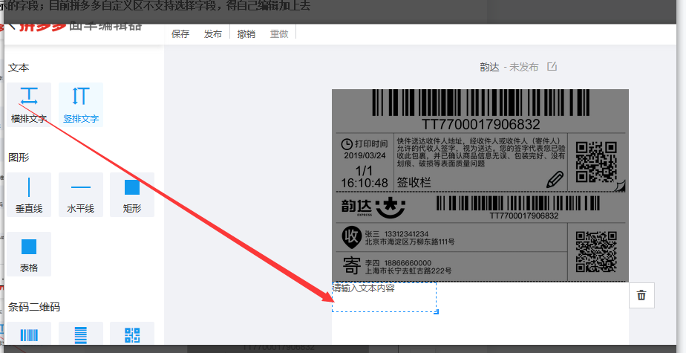Click the 16:10:48 time text
This screenshot has width=686, height=353.
(365, 183)
